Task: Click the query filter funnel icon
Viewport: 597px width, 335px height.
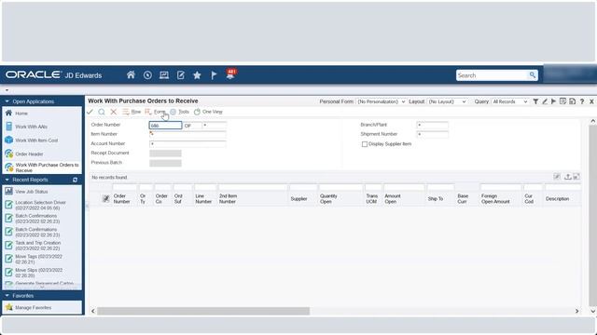Action: (x=535, y=101)
